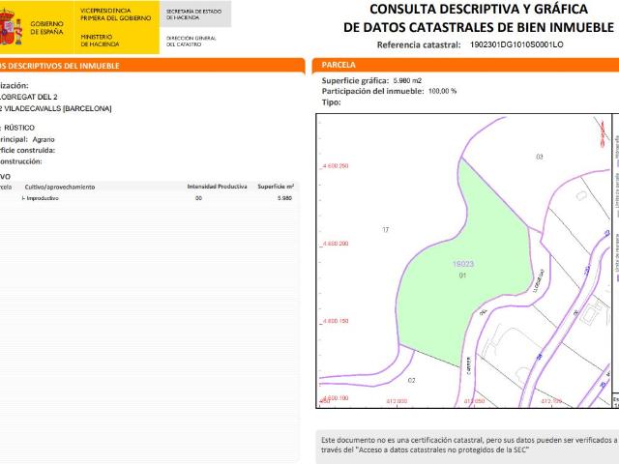Click the Dirección General del Catastro label
The height and width of the screenshot is (464, 619).
192,41
